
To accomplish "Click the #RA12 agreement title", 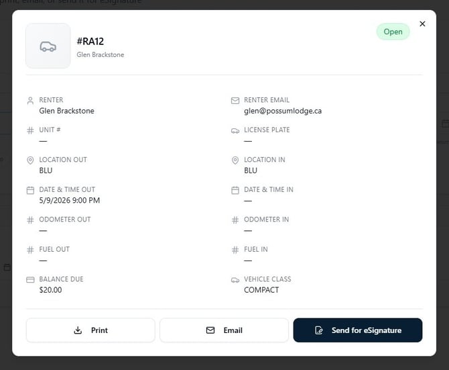I will [90, 42].
